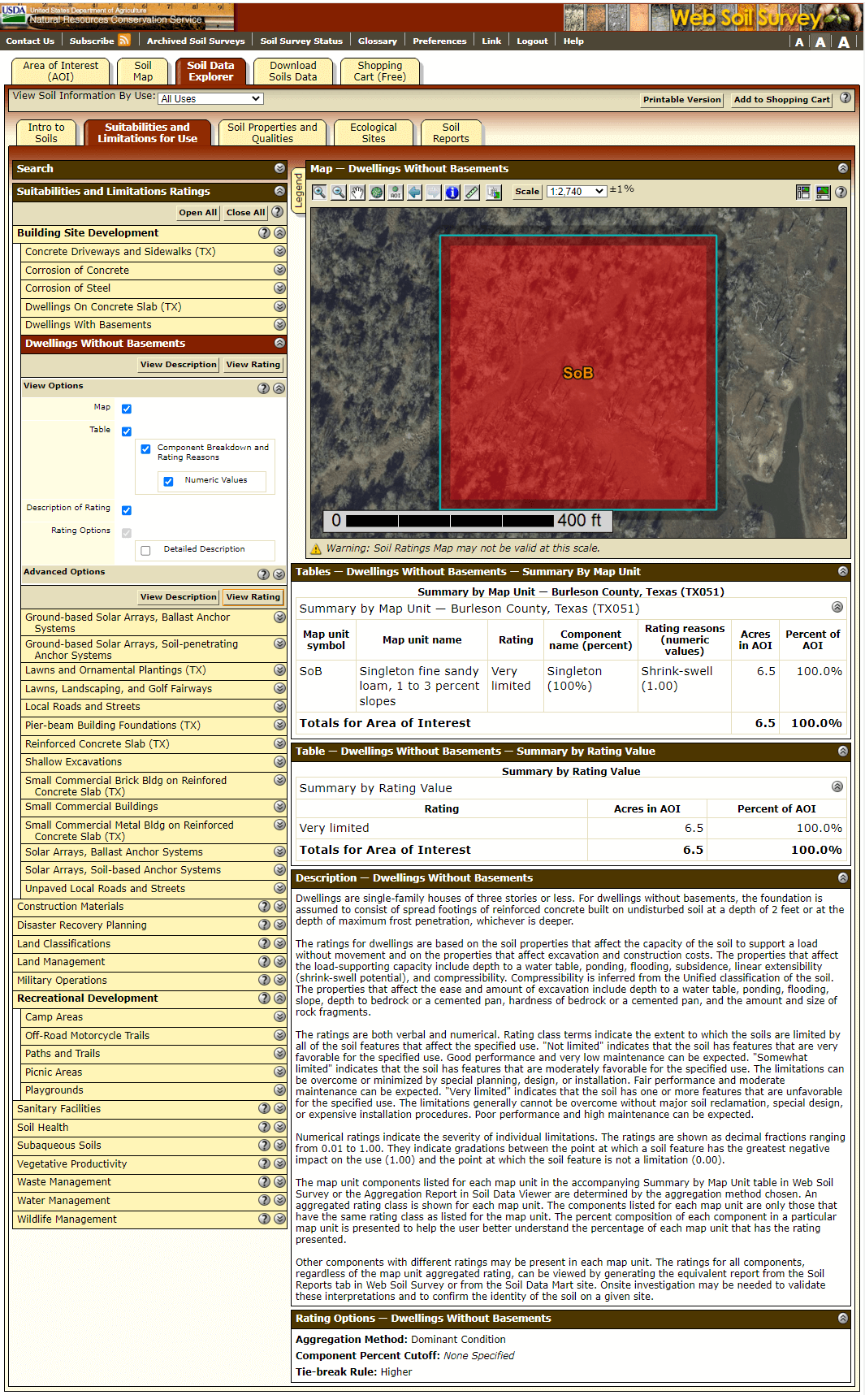The height and width of the screenshot is (1395, 865).
Task: Choose the smallest text size A
Action: [x=800, y=42]
